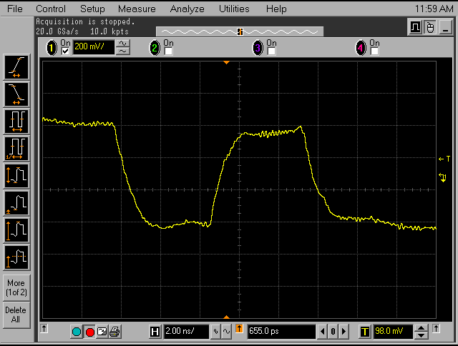Open horizontal setup via H icon
Image resolution: width=458 pixels, height=346 pixels.
pos(155,332)
